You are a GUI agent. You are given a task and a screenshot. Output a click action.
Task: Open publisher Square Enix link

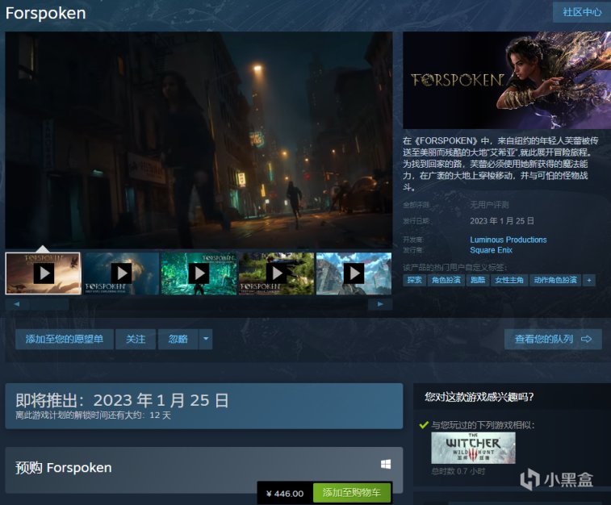pyautogui.click(x=491, y=250)
